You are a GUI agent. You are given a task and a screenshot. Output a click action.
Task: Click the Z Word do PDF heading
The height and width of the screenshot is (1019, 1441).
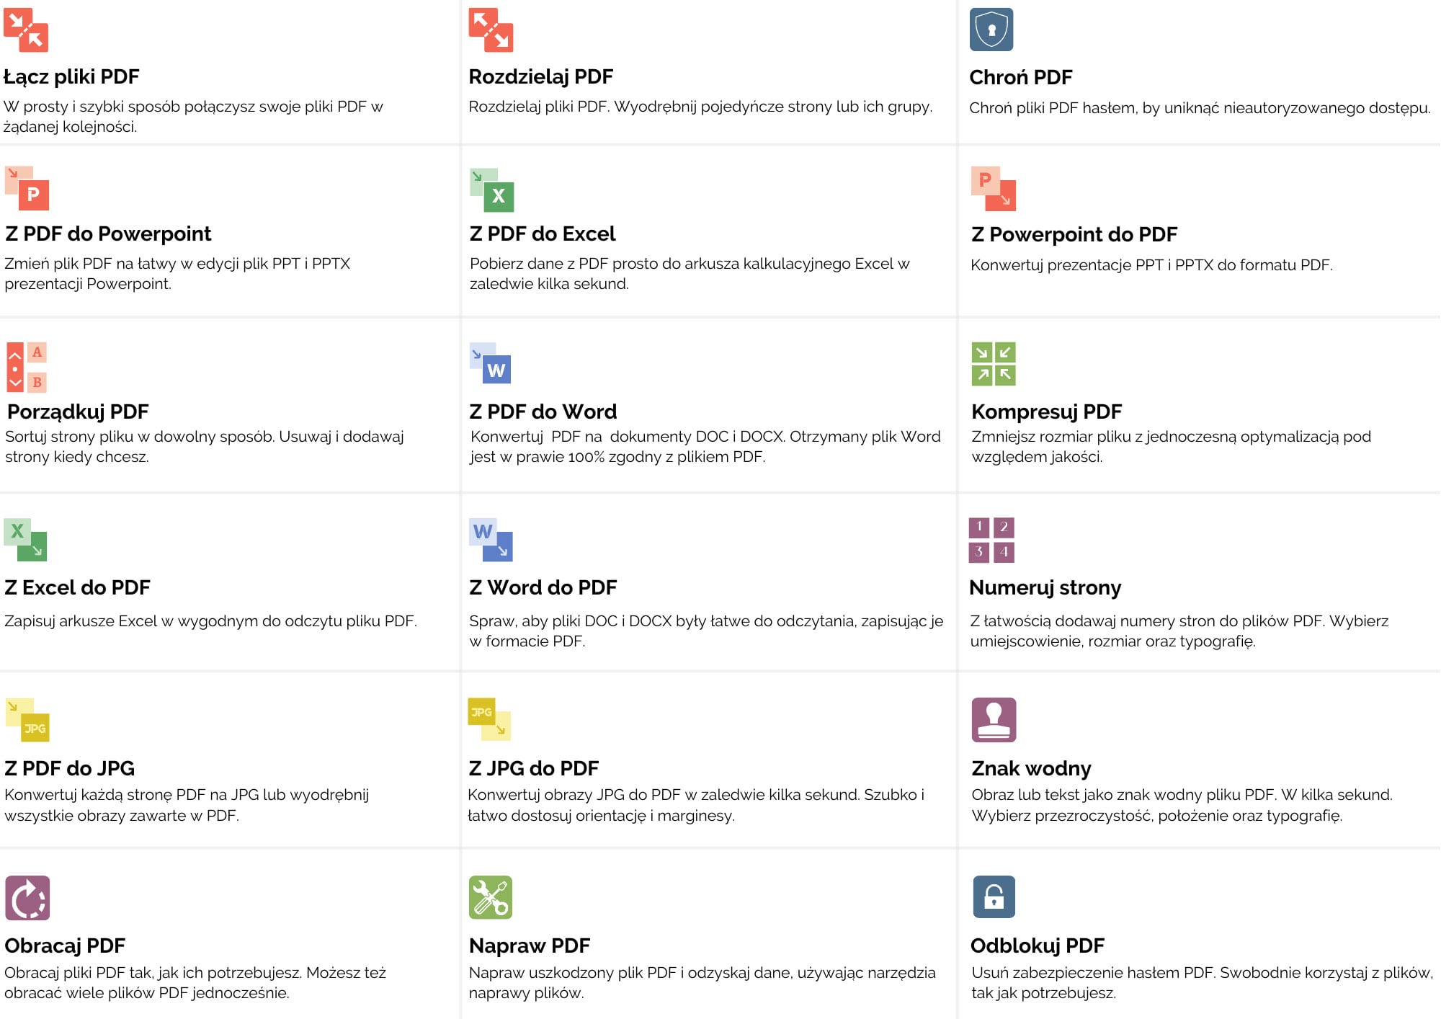543,587
